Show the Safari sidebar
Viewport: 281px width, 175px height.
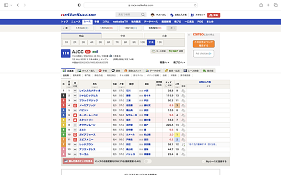(x=6, y=5)
